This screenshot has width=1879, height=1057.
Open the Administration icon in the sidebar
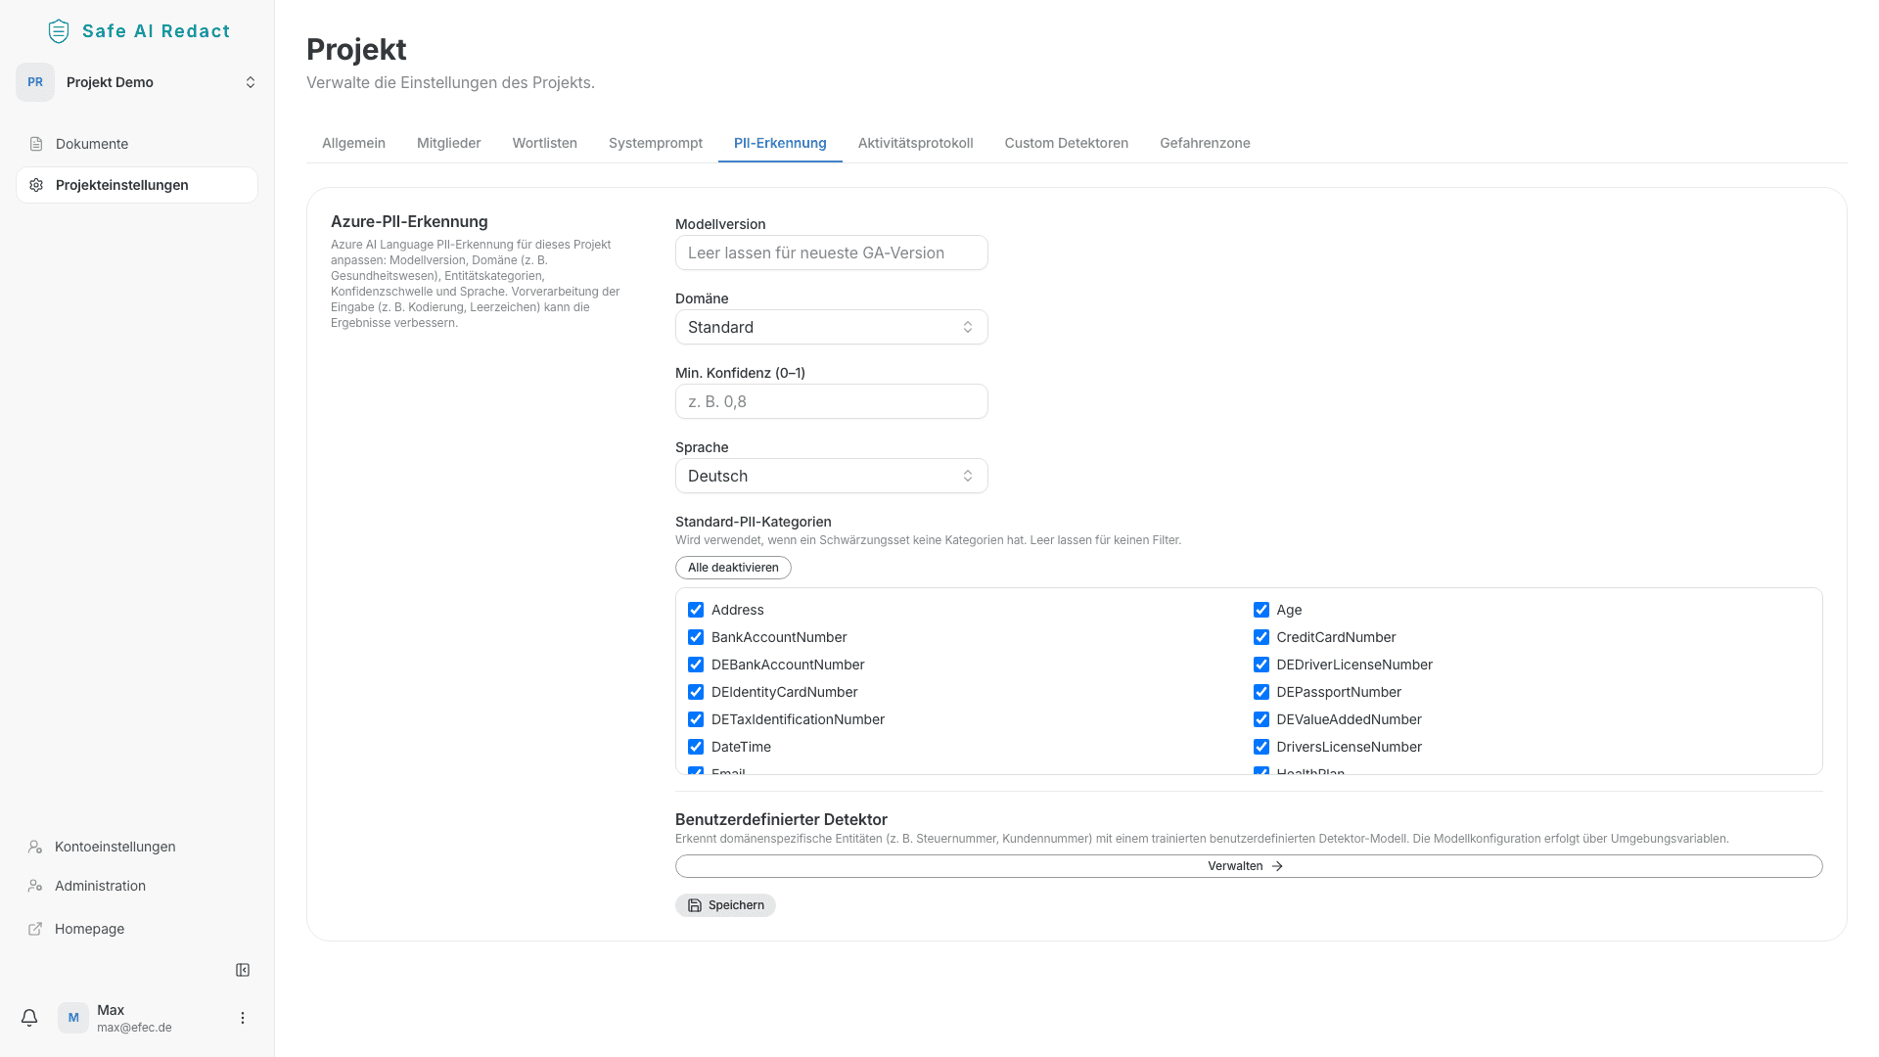[x=35, y=886]
